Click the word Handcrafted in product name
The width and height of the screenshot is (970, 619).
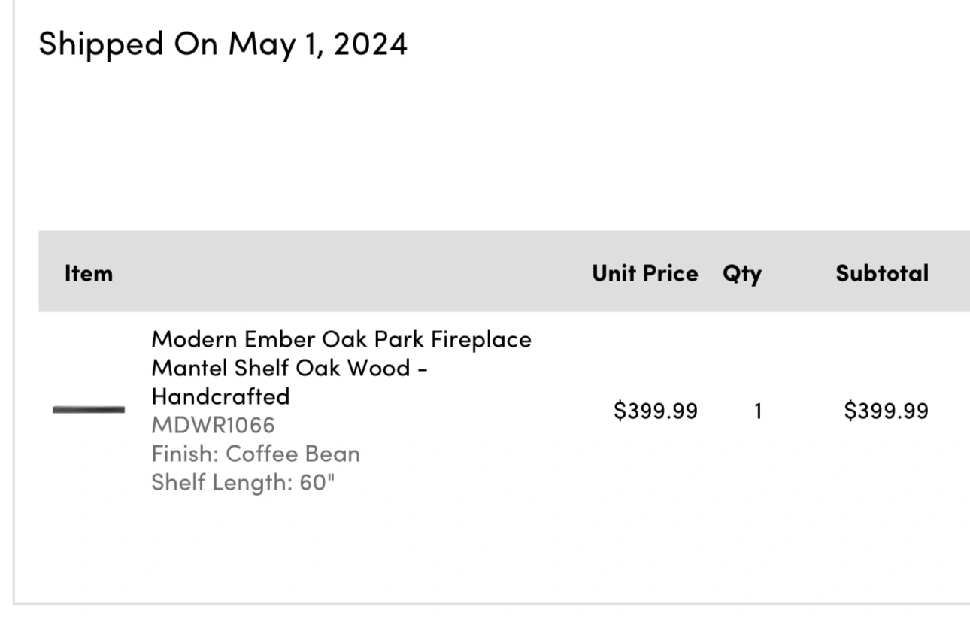[220, 396]
